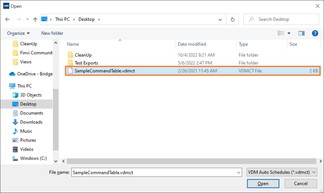Viewport: 324px width, 193px height.
Task: Go back with the left arrow button
Action: point(8,19)
